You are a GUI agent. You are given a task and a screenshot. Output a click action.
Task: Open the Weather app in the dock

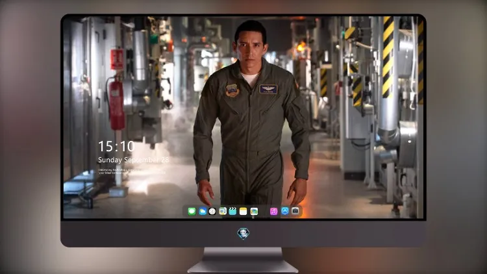[203, 212]
